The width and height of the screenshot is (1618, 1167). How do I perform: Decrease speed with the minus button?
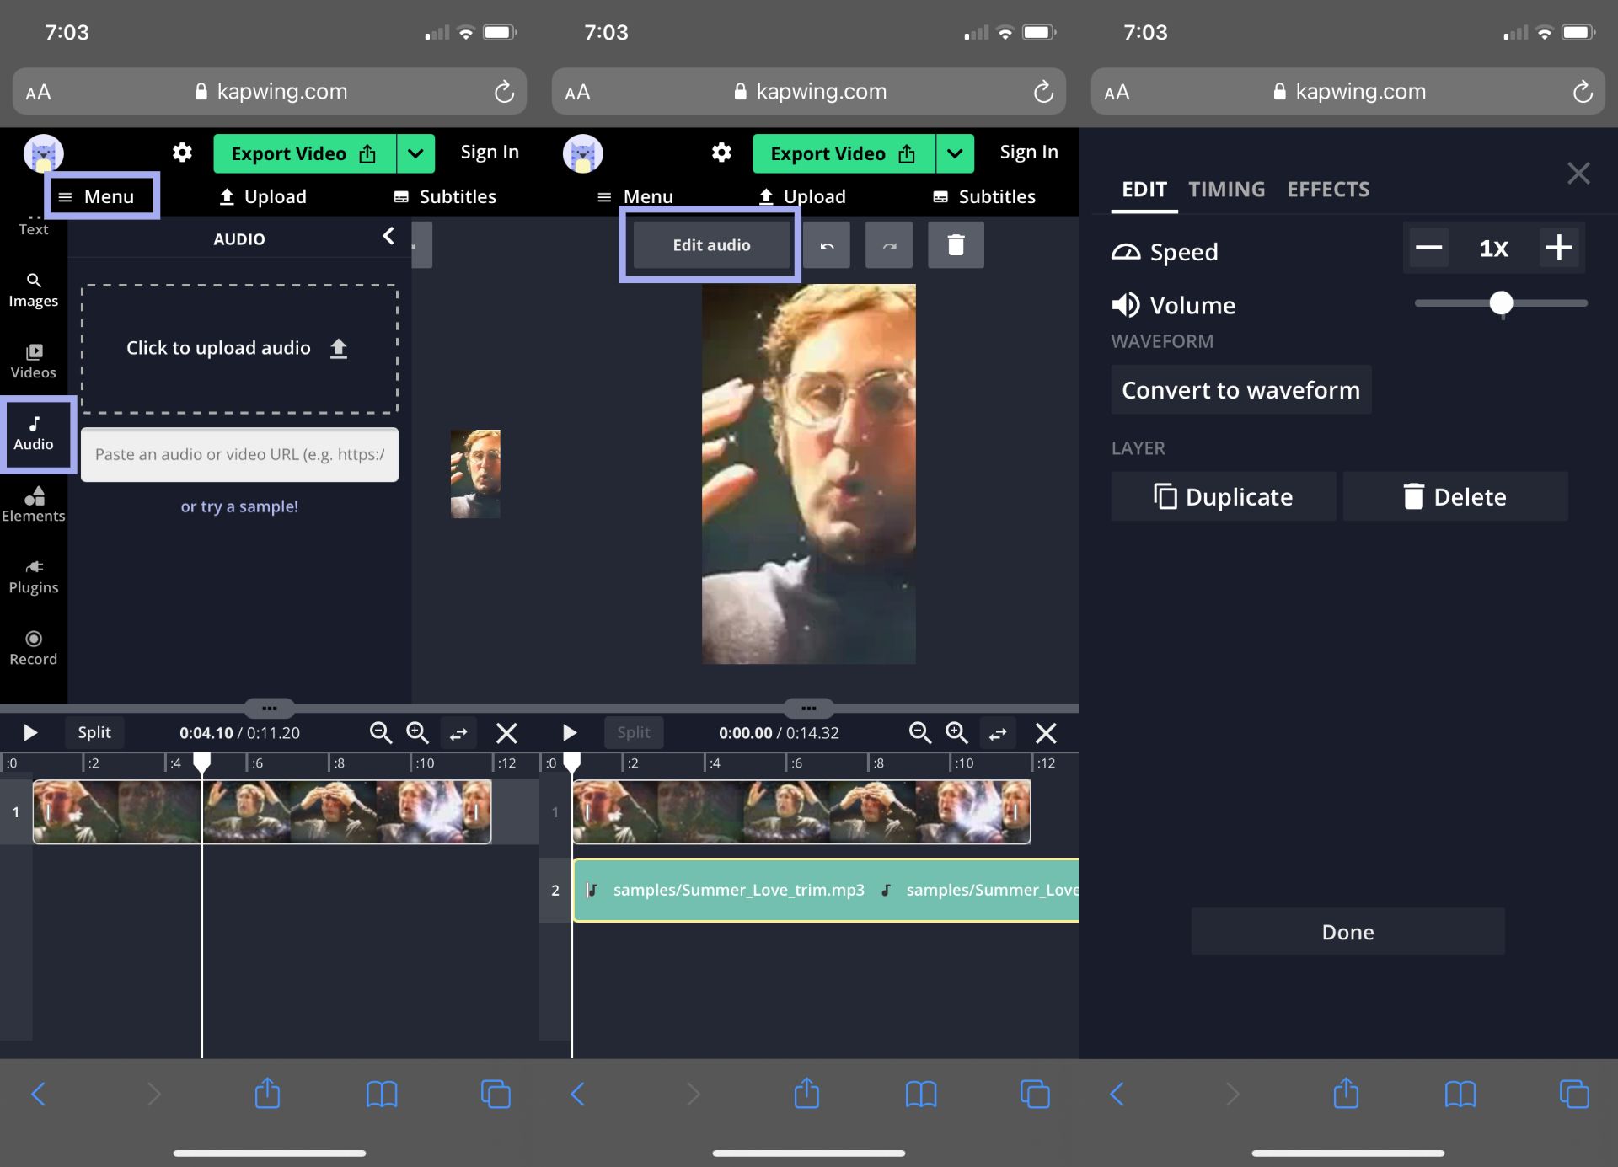[x=1428, y=248]
